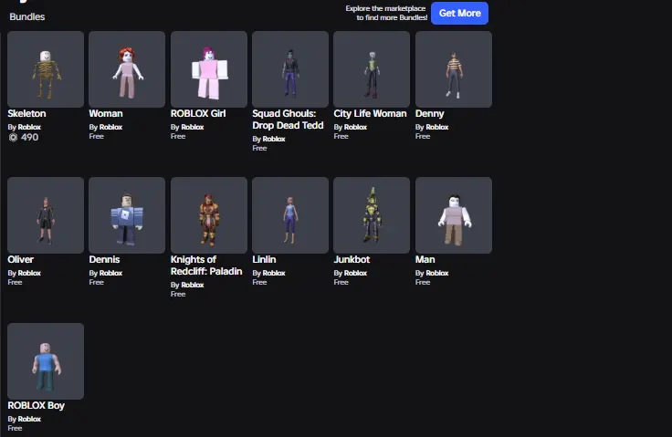
Task: Pick the Linlin bundle thumbnail
Action: click(290, 215)
